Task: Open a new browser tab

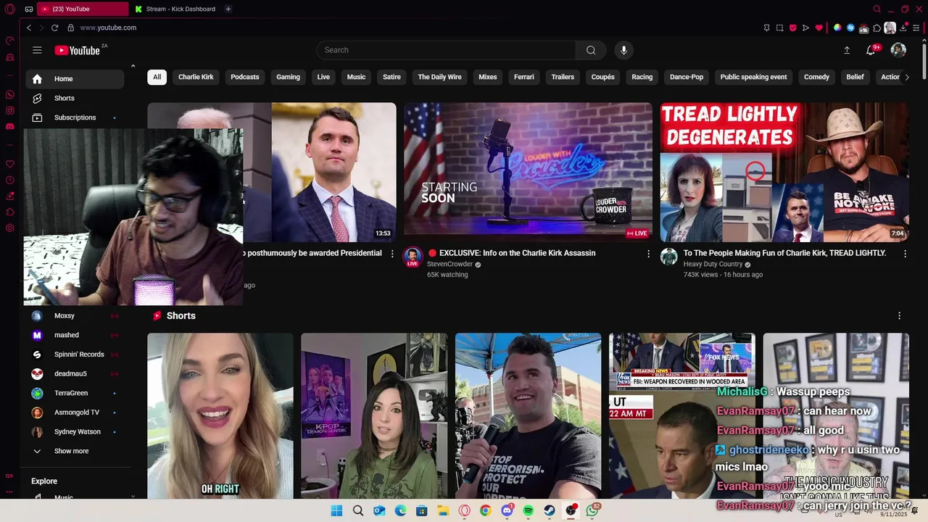Action: pos(228,9)
